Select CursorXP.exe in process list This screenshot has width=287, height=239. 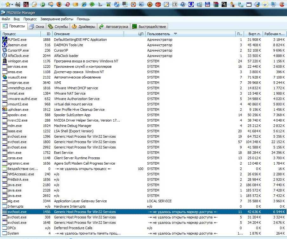pos(143,50)
